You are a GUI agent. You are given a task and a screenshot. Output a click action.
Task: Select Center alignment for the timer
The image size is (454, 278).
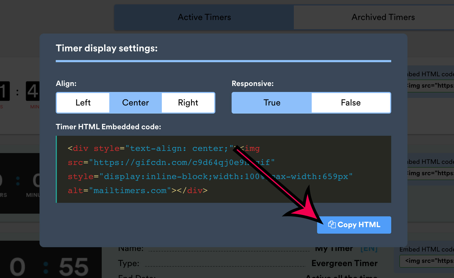[x=135, y=103]
